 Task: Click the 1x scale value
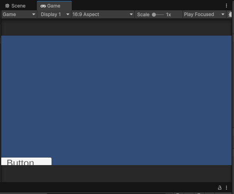[169, 15]
